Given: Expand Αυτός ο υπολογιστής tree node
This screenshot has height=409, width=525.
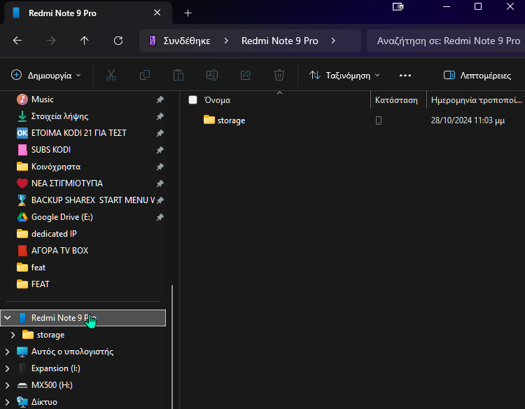Looking at the screenshot, I should click(x=8, y=352).
